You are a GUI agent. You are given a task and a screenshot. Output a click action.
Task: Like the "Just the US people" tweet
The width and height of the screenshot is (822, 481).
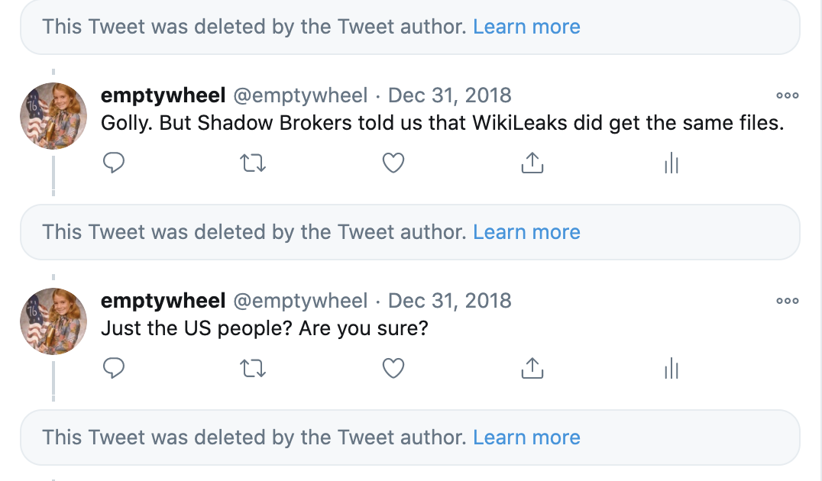(x=393, y=369)
